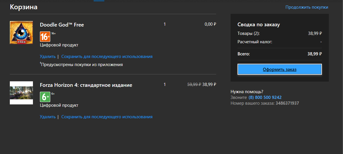This screenshot has width=343, height=154.
Task: Open the Doodle God™ Free title
Action: (62, 25)
